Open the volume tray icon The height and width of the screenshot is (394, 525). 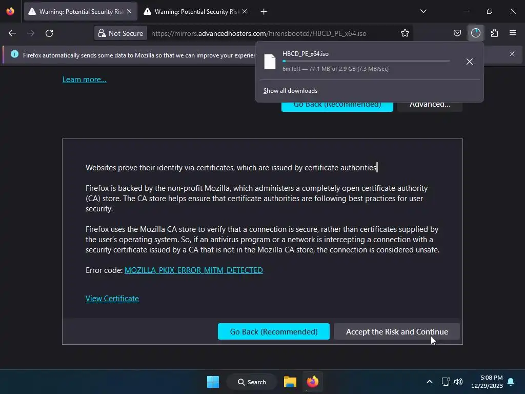(x=458, y=382)
